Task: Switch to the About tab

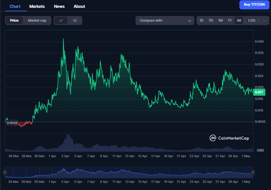Action: tap(79, 6)
